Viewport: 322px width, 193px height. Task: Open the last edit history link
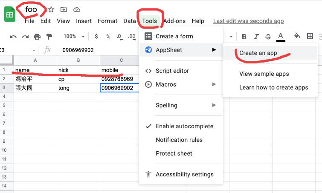[x=248, y=21]
